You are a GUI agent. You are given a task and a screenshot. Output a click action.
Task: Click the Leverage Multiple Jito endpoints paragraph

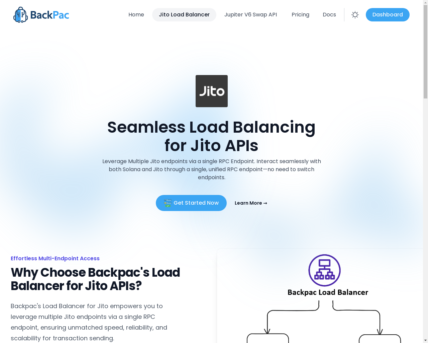pos(212,169)
